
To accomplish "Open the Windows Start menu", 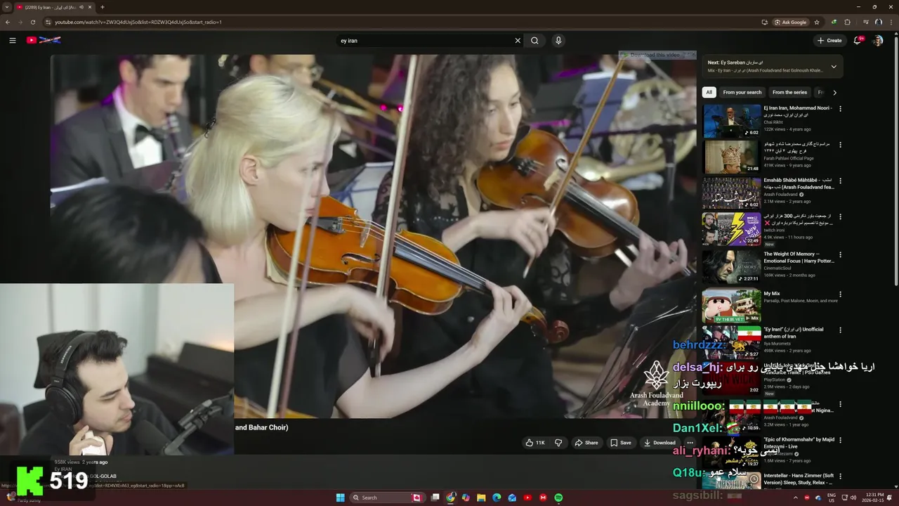I will 341,498.
